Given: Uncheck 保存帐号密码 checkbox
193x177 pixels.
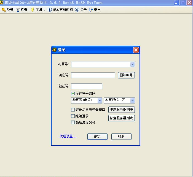Looking at the screenshot, I should pos(73,93).
